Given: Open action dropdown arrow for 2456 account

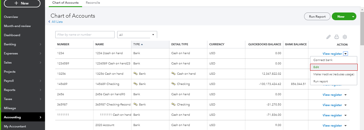Looking at the screenshot, I should (346, 95).
